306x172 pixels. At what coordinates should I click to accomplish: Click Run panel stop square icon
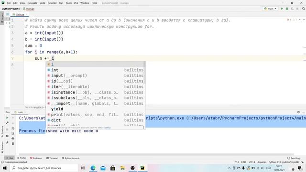(7, 129)
